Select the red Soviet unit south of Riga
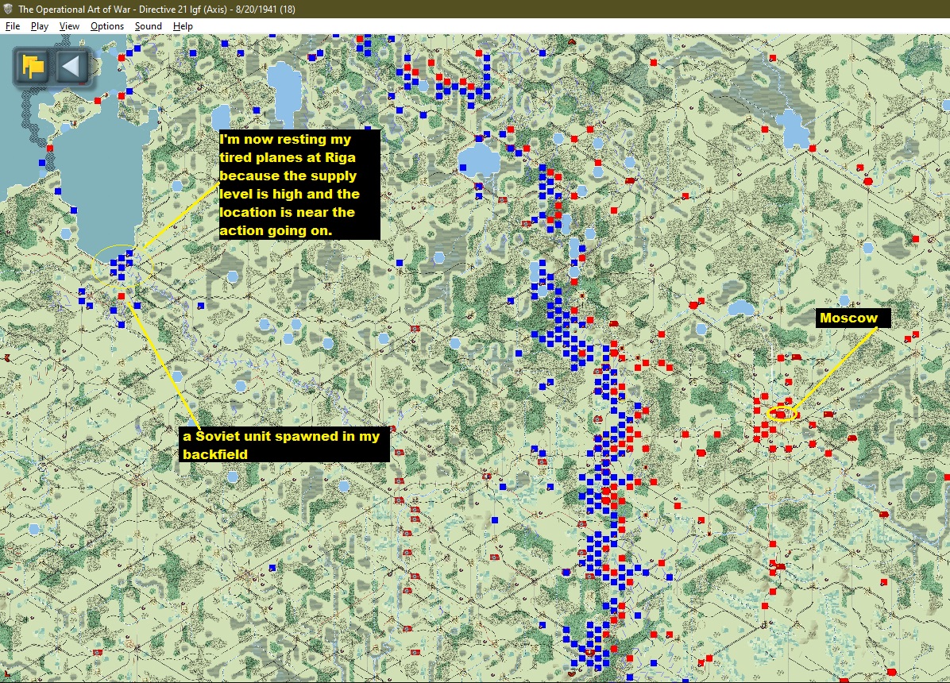Viewport: 950px width, 683px height. 122,296
